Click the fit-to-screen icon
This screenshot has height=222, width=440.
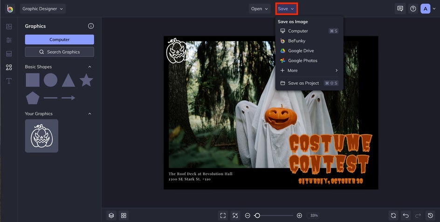[223, 215]
